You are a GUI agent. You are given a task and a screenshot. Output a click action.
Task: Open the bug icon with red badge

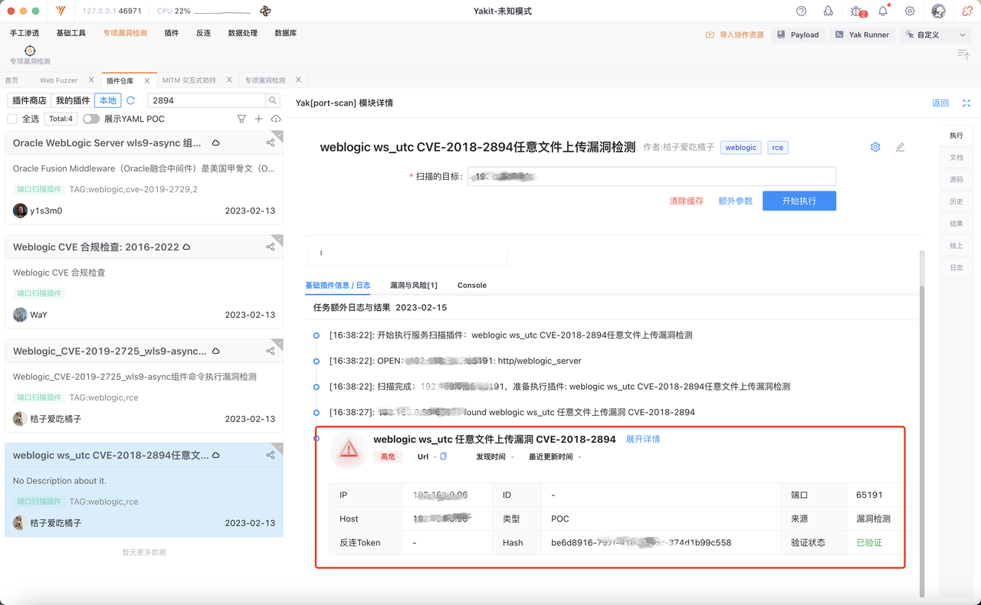pos(858,11)
